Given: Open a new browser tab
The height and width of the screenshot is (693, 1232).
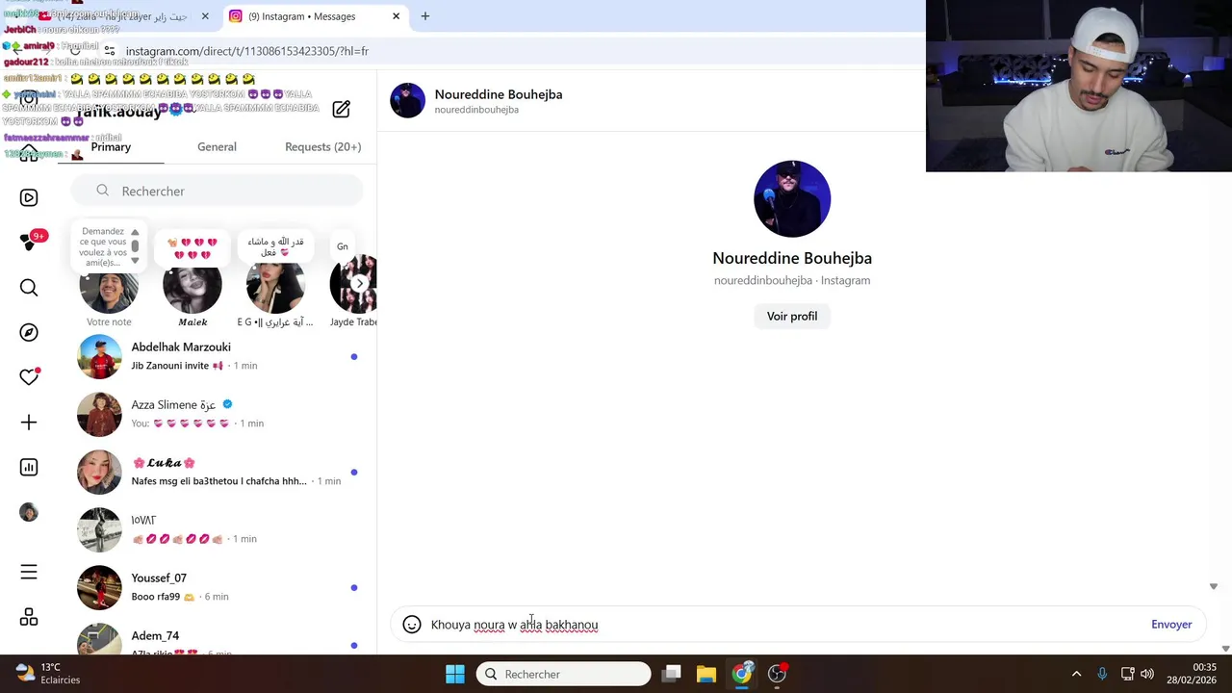Looking at the screenshot, I should (424, 16).
